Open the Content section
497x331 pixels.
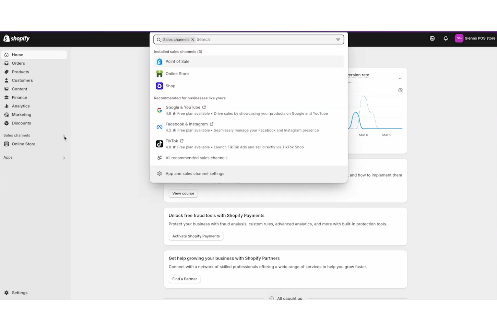34,89
